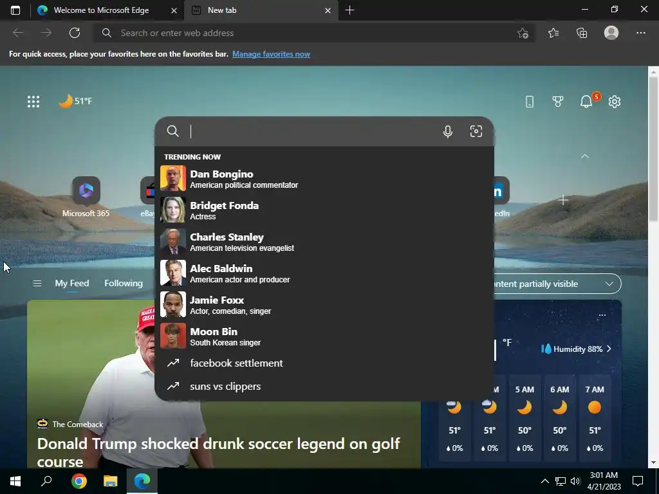Open the Rewards trophy icon

click(558, 101)
